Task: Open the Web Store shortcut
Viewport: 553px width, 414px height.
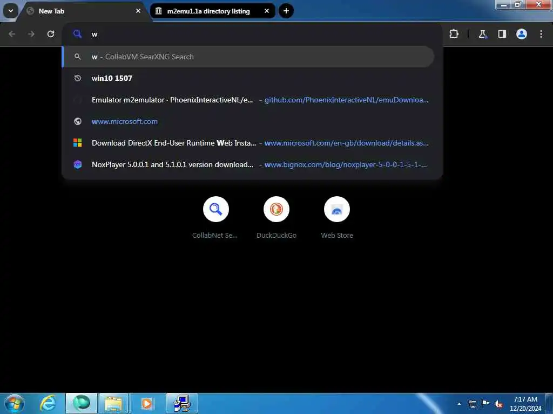Action: pyautogui.click(x=337, y=218)
